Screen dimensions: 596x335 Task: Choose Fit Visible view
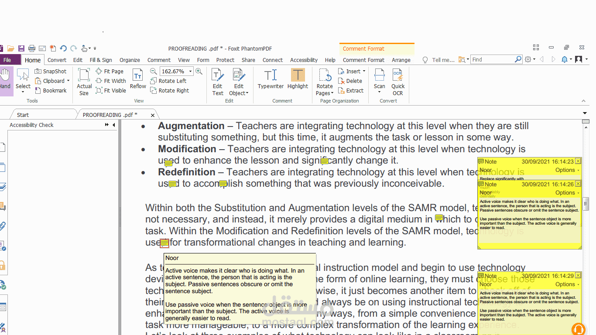pos(111,90)
